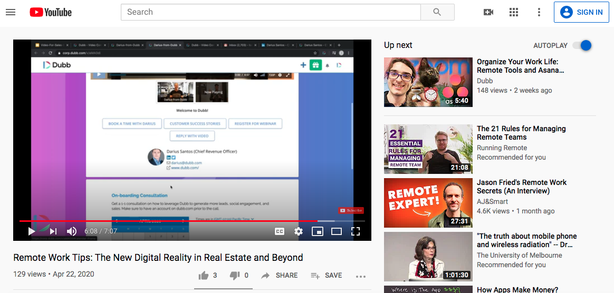Open 'Jason Fried's Remote Work Secrets' title
Screen dimensions: 614x293
[522, 187]
